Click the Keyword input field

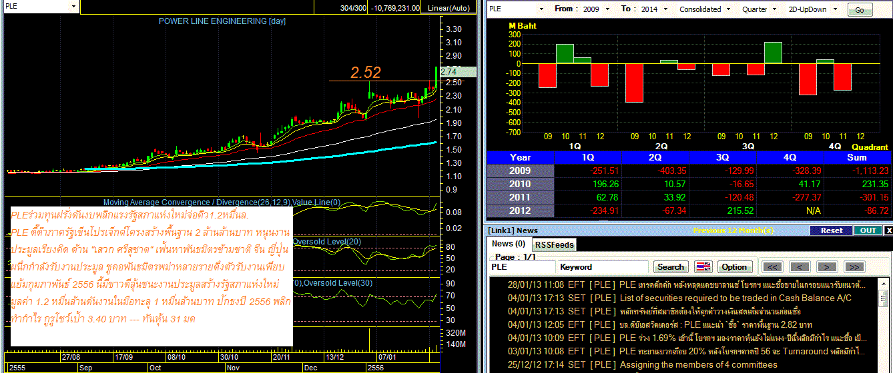[603, 267]
